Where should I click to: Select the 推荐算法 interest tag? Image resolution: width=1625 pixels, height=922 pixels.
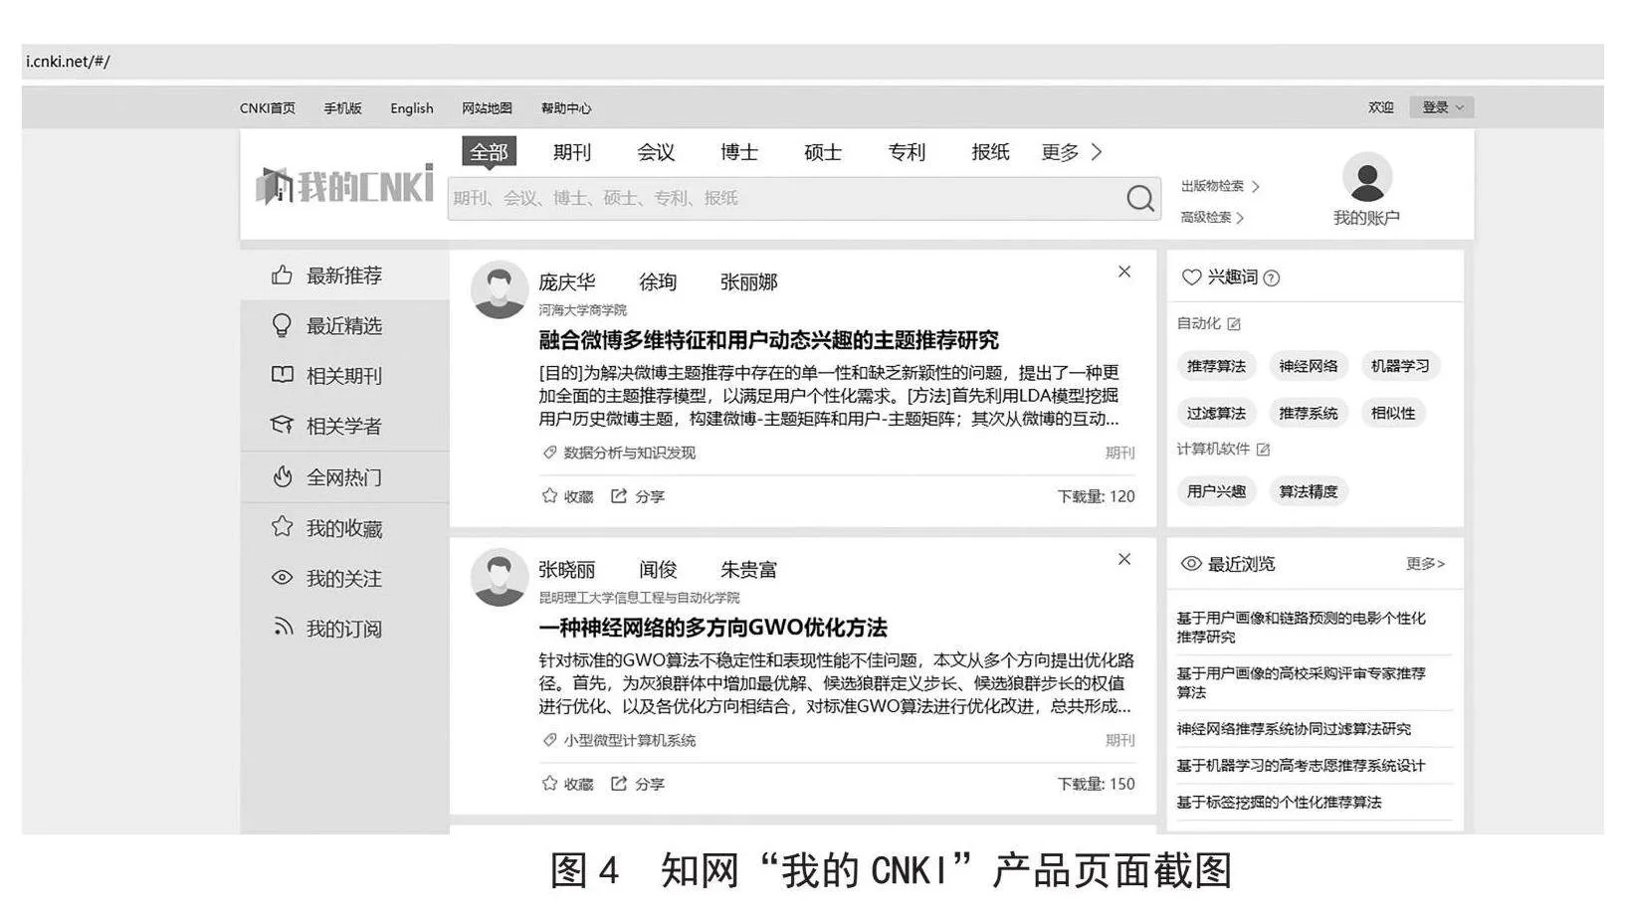[x=1216, y=366]
